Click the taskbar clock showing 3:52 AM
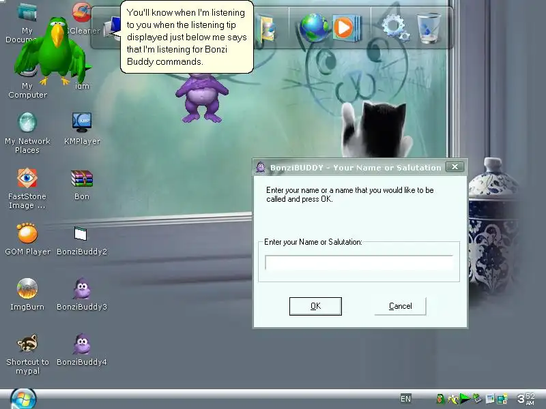Image resolution: width=546 pixels, height=409 pixels. pyautogui.click(x=526, y=399)
